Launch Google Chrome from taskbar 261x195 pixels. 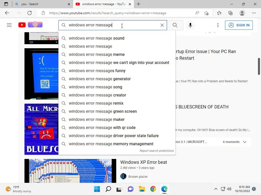tap(153, 189)
